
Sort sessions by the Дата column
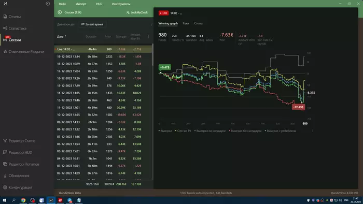pyautogui.click(x=62, y=37)
